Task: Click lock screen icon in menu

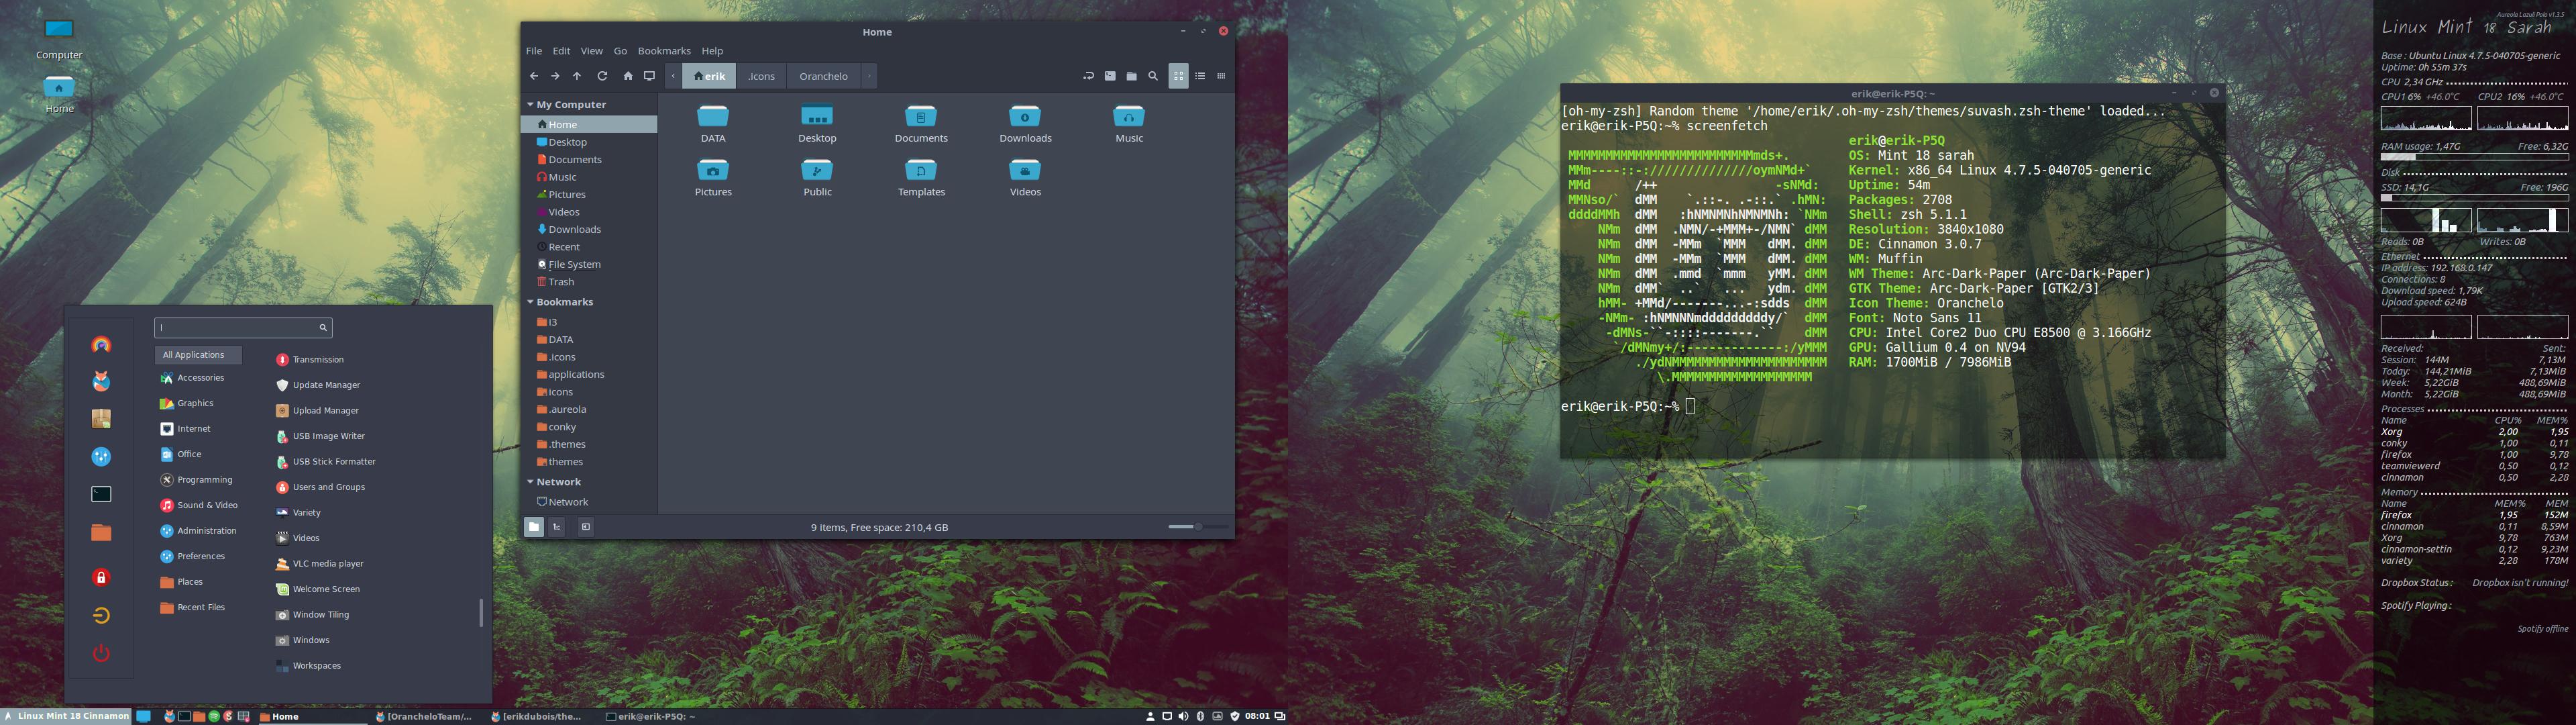Action: (x=101, y=578)
